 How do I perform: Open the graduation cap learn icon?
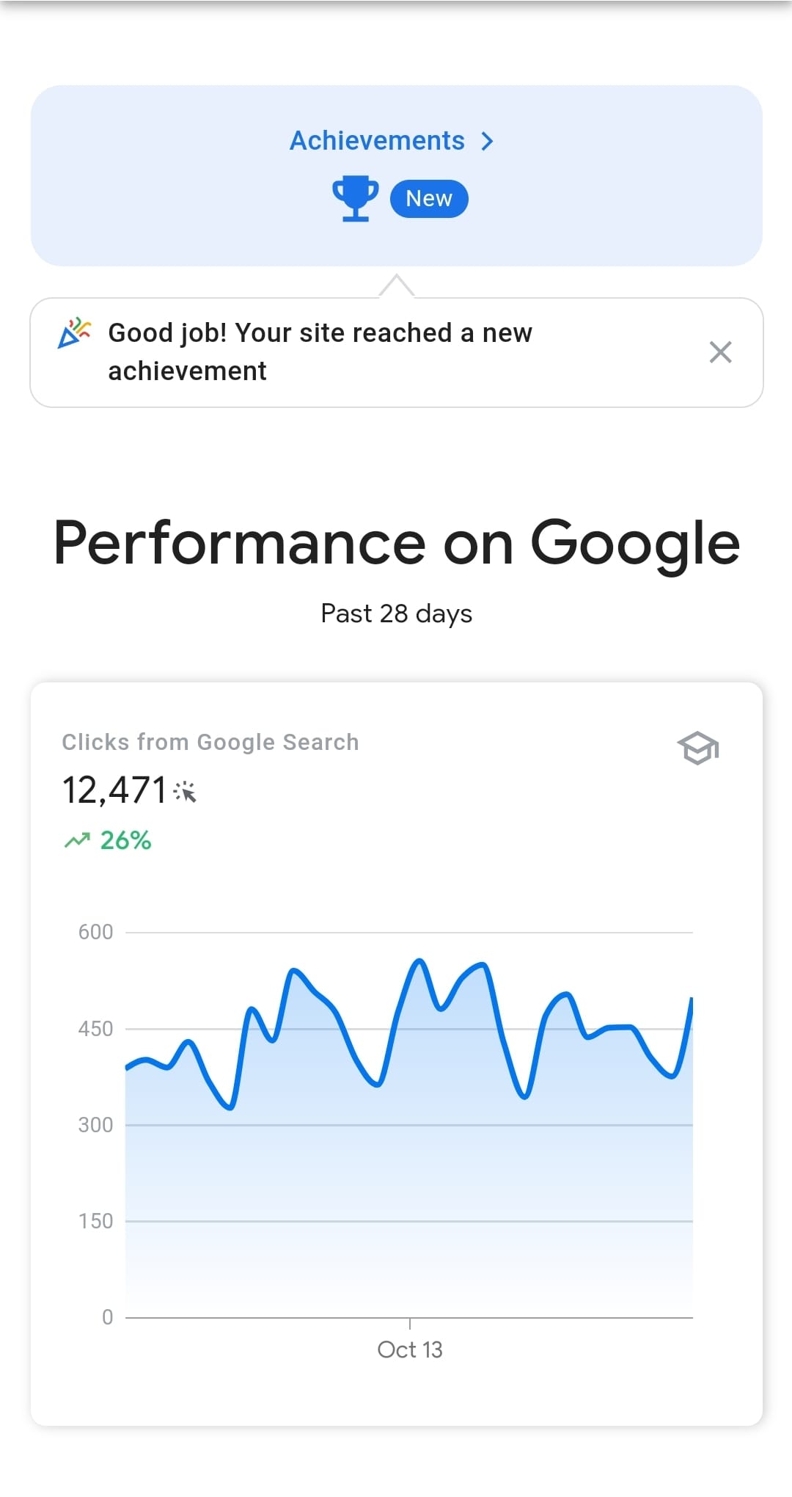(x=698, y=748)
